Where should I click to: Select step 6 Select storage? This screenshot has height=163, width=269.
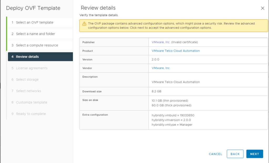[x=40, y=79]
